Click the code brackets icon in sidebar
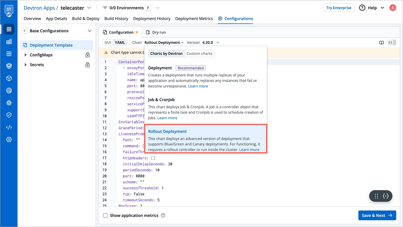This screenshot has height=227, width=403. tap(9, 127)
